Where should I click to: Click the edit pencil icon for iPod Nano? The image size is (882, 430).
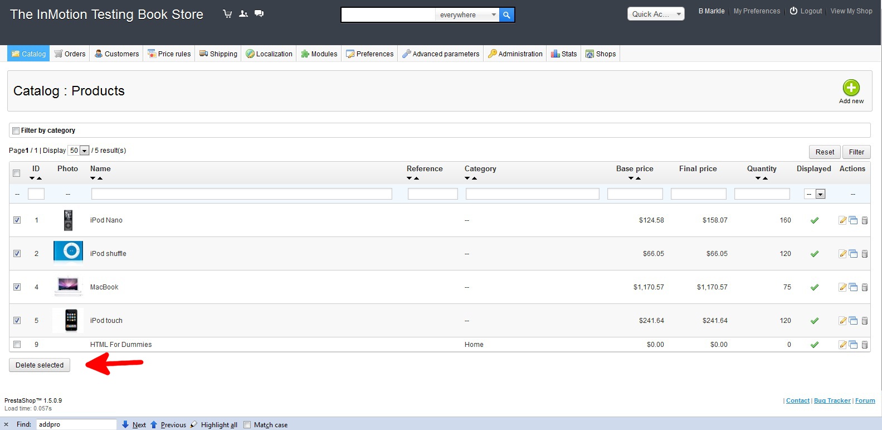click(842, 220)
